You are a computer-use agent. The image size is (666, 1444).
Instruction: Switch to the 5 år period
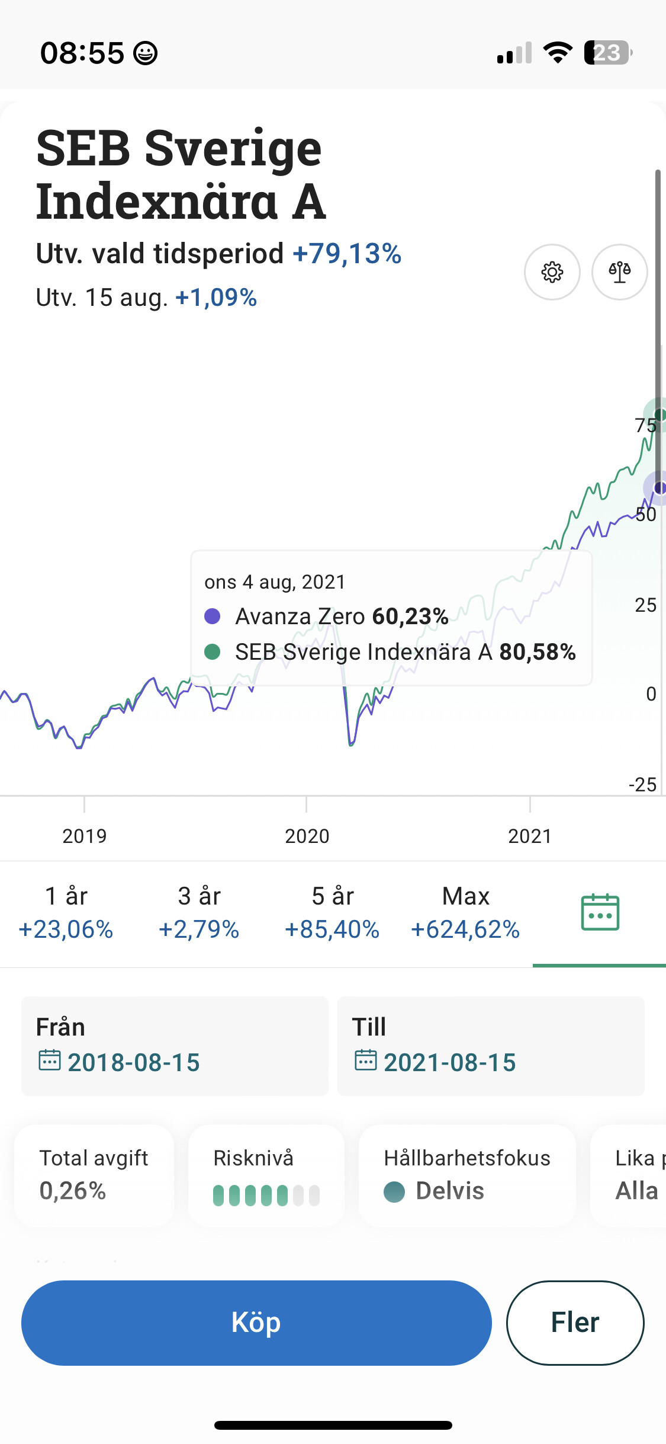pos(332,913)
